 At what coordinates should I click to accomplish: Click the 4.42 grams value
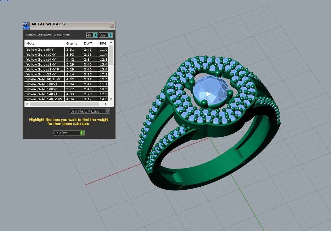70,59
